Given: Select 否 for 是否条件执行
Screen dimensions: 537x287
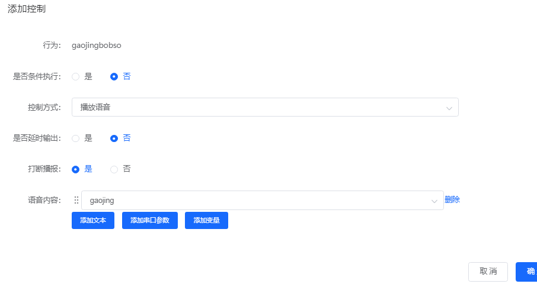Looking at the screenshot, I should 114,76.
